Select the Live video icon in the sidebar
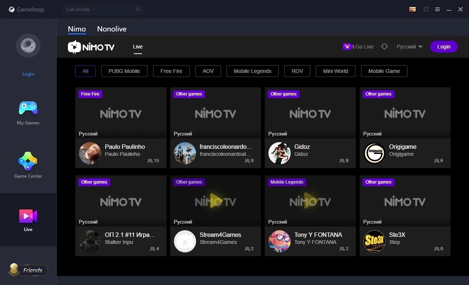 pos(28,216)
